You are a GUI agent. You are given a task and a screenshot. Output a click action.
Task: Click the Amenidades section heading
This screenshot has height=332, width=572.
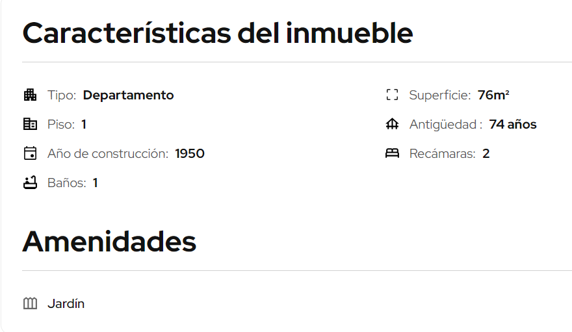coord(109,241)
